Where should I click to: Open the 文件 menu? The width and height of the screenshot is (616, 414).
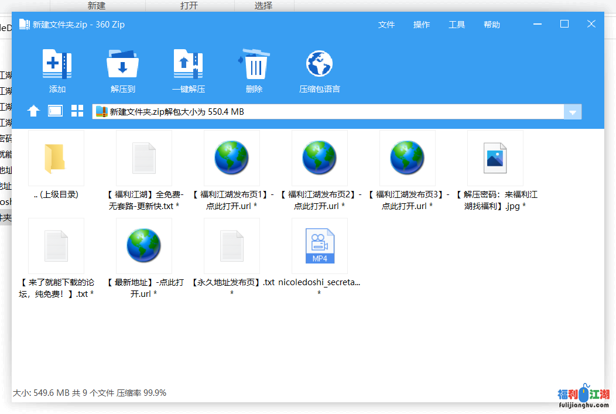tap(386, 25)
